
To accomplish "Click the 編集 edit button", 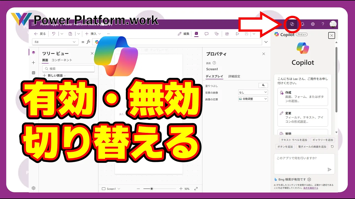I will point(184,34).
